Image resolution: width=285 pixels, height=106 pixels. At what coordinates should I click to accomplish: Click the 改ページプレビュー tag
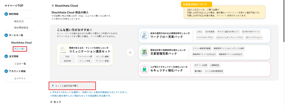pyautogui.click(x=254, y=38)
